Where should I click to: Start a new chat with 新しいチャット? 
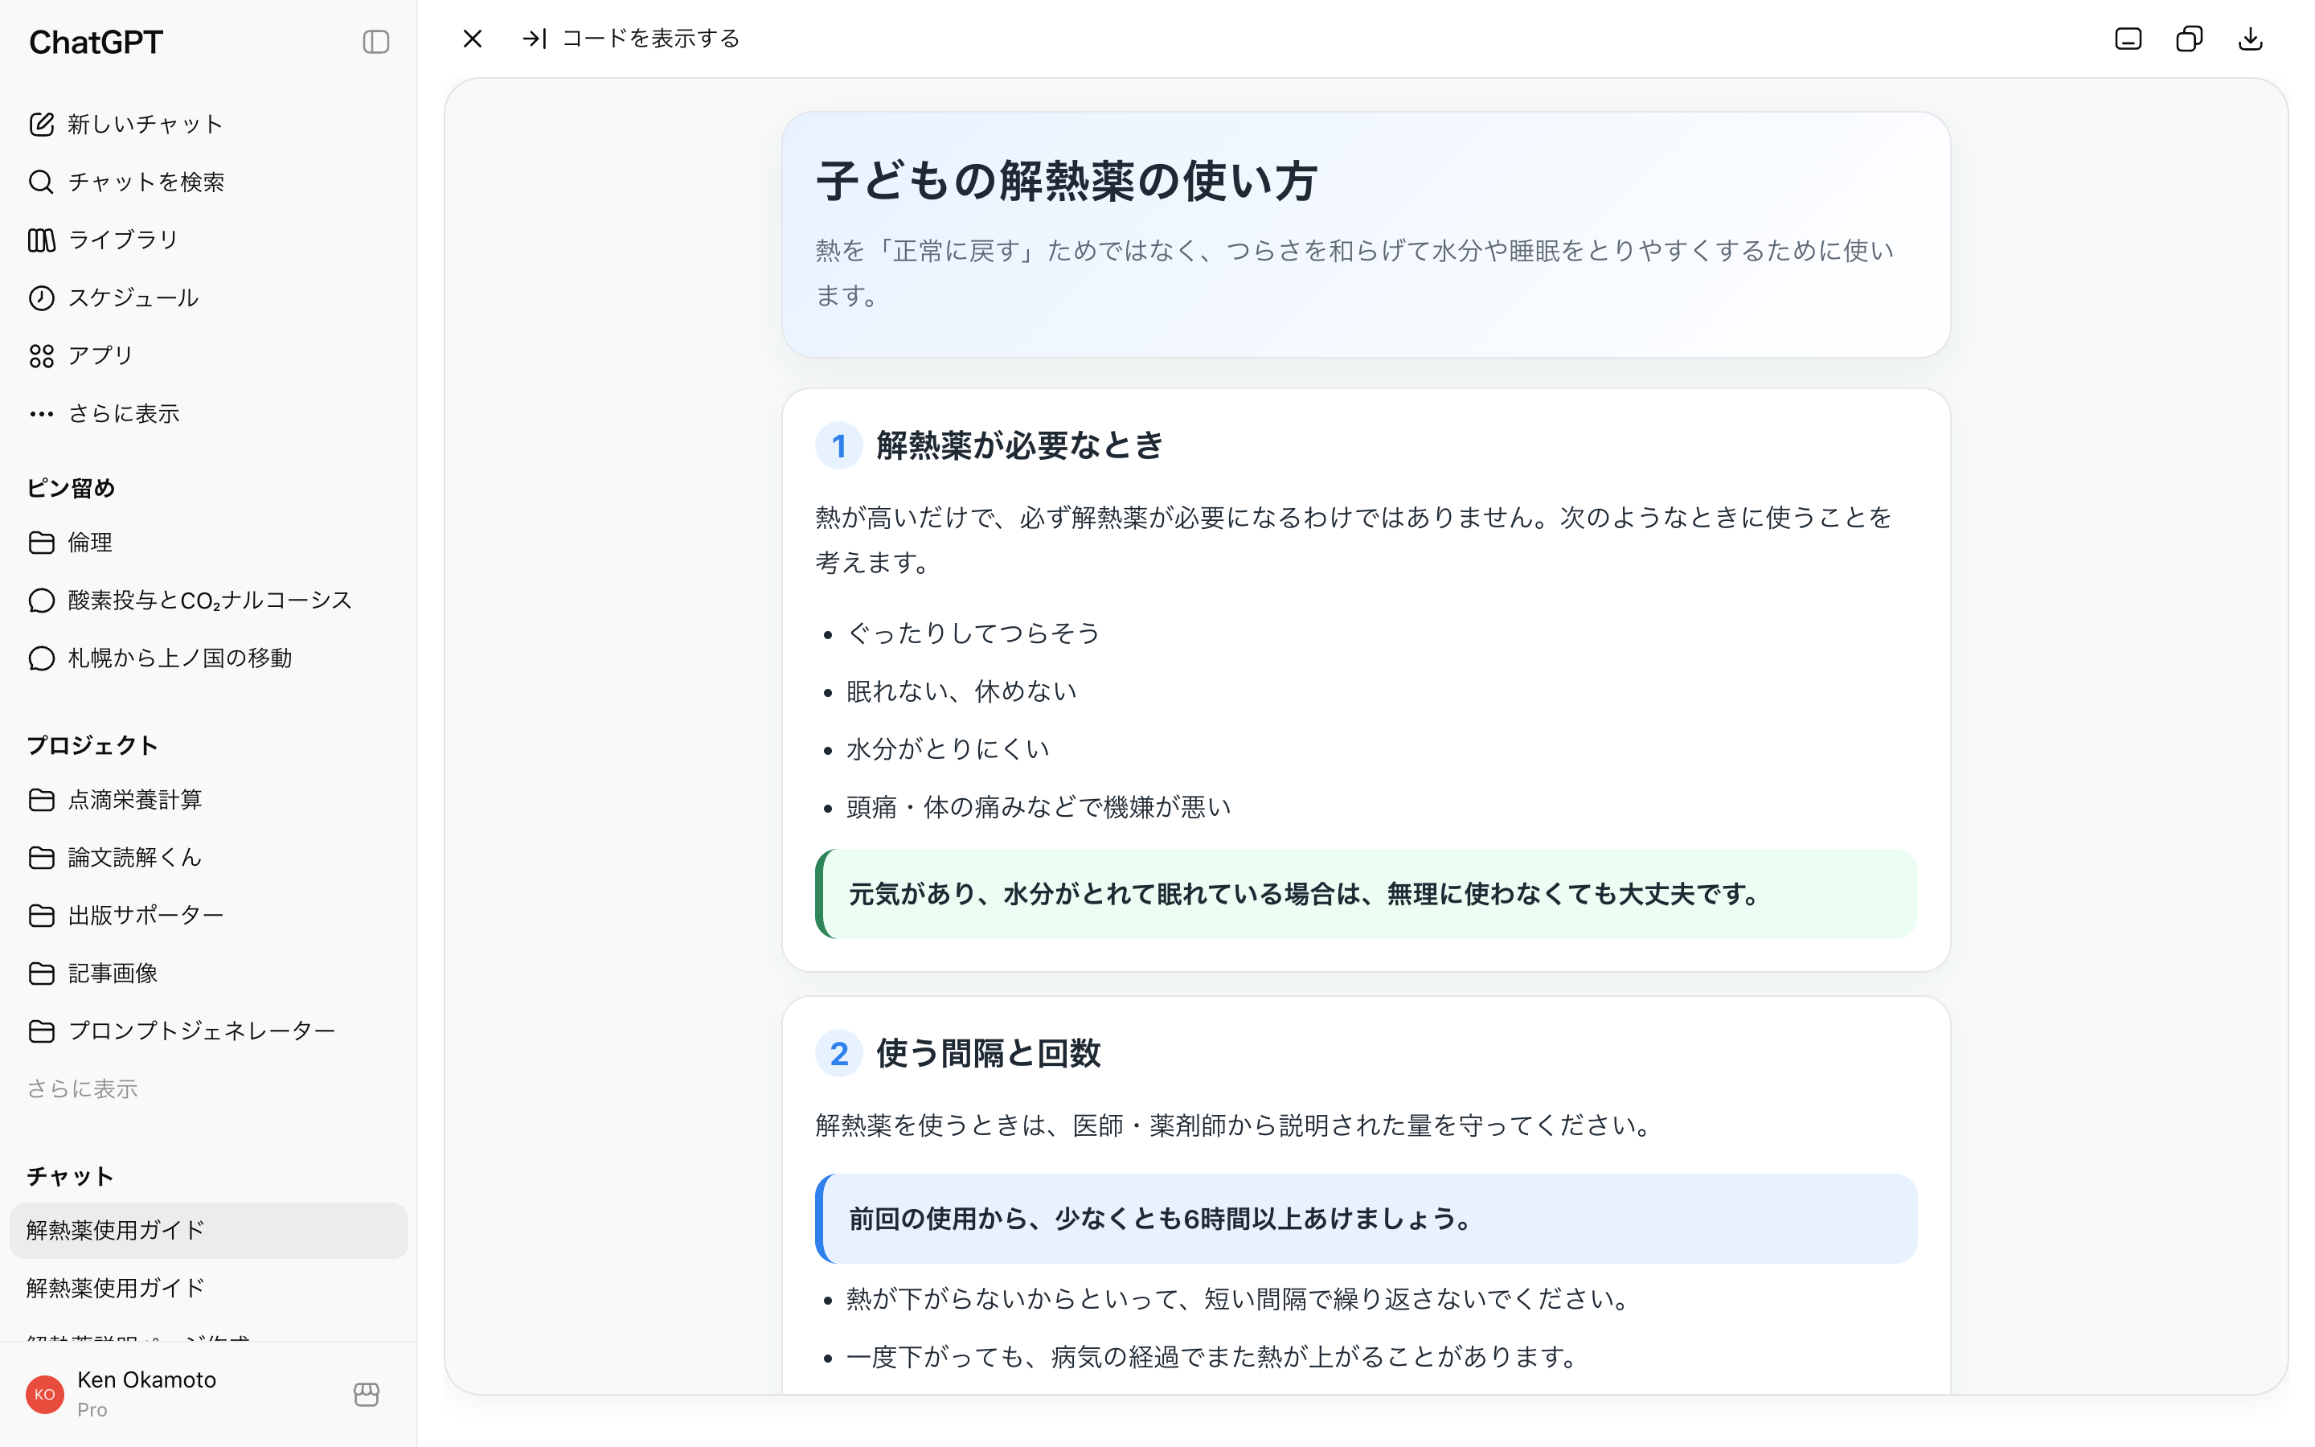208,125
